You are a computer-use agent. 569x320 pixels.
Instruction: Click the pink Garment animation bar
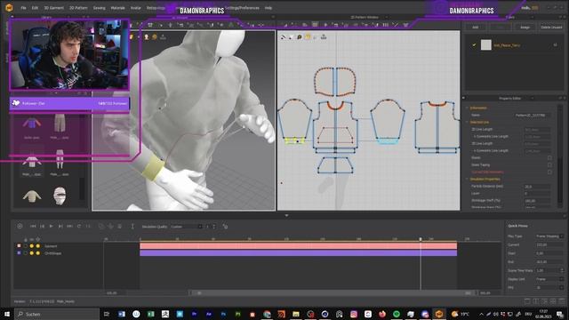(x=299, y=246)
